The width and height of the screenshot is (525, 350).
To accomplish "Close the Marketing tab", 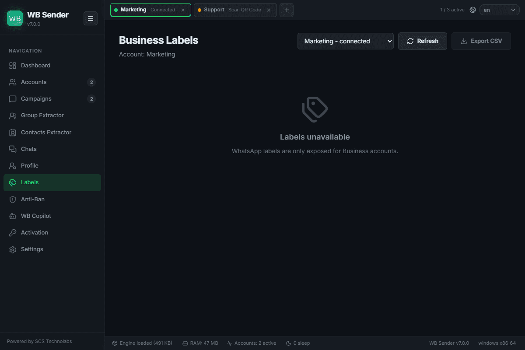I will point(183,10).
